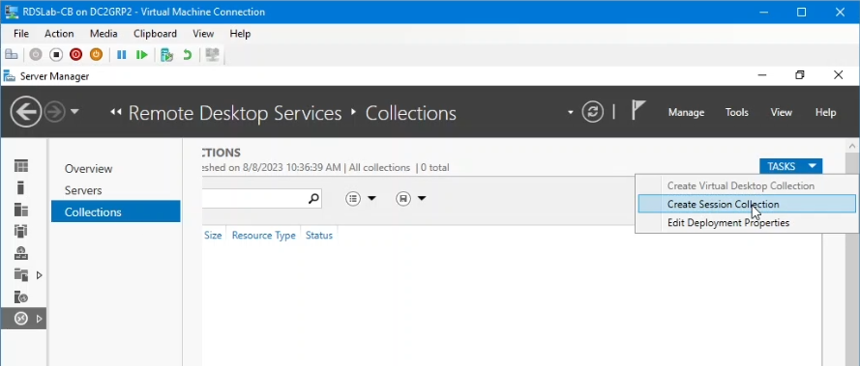Select the Remote Desktop Services sidebar icon
860x366 pixels.
coord(21,319)
